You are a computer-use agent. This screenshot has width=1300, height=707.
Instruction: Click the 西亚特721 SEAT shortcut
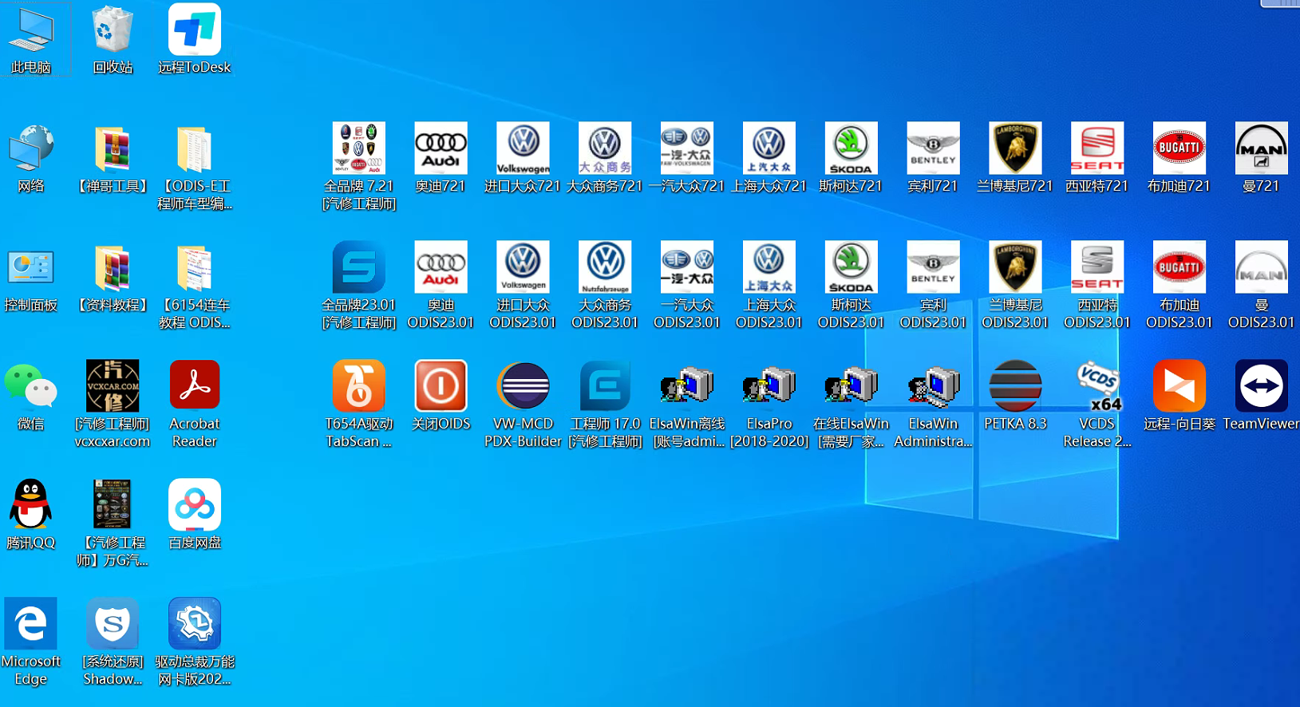click(x=1097, y=148)
